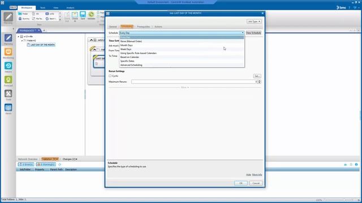The height and width of the screenshot is (203, 362).
Task: Click the Set button for cyclic rerun
Action: click(x=257, y=76)
